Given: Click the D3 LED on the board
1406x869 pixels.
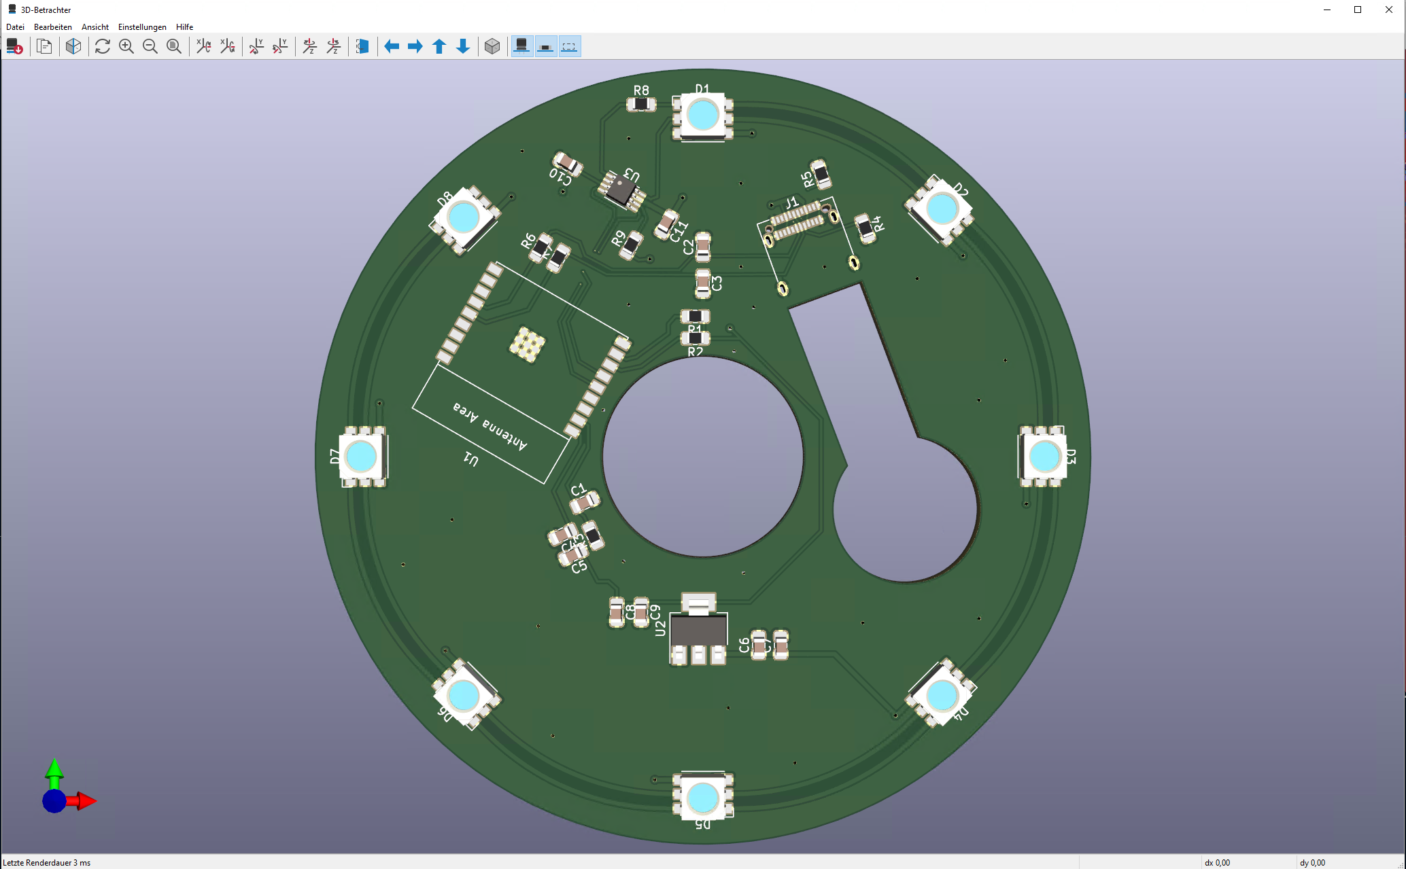Looking at the screenshot, I should [x=1044, y=457].
